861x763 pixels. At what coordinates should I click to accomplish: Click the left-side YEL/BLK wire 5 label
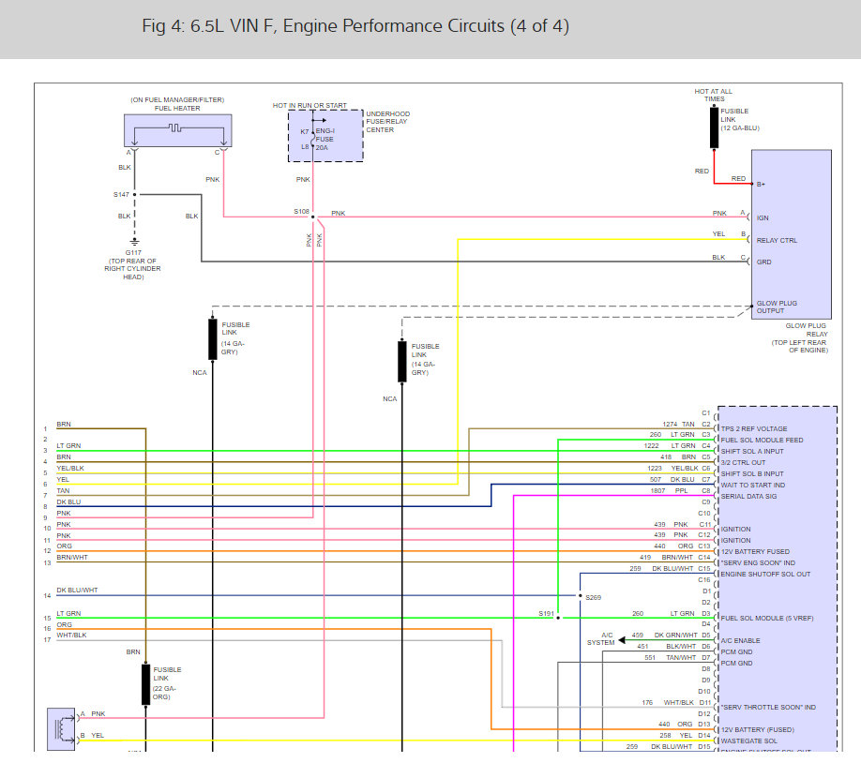pos(70,469)
